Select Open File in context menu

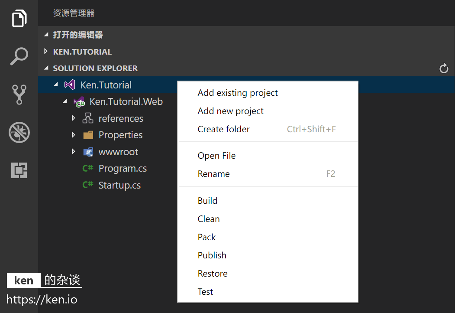pos(268,156)
